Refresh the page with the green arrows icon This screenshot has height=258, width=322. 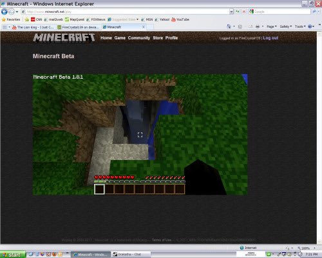pos(238,12)
